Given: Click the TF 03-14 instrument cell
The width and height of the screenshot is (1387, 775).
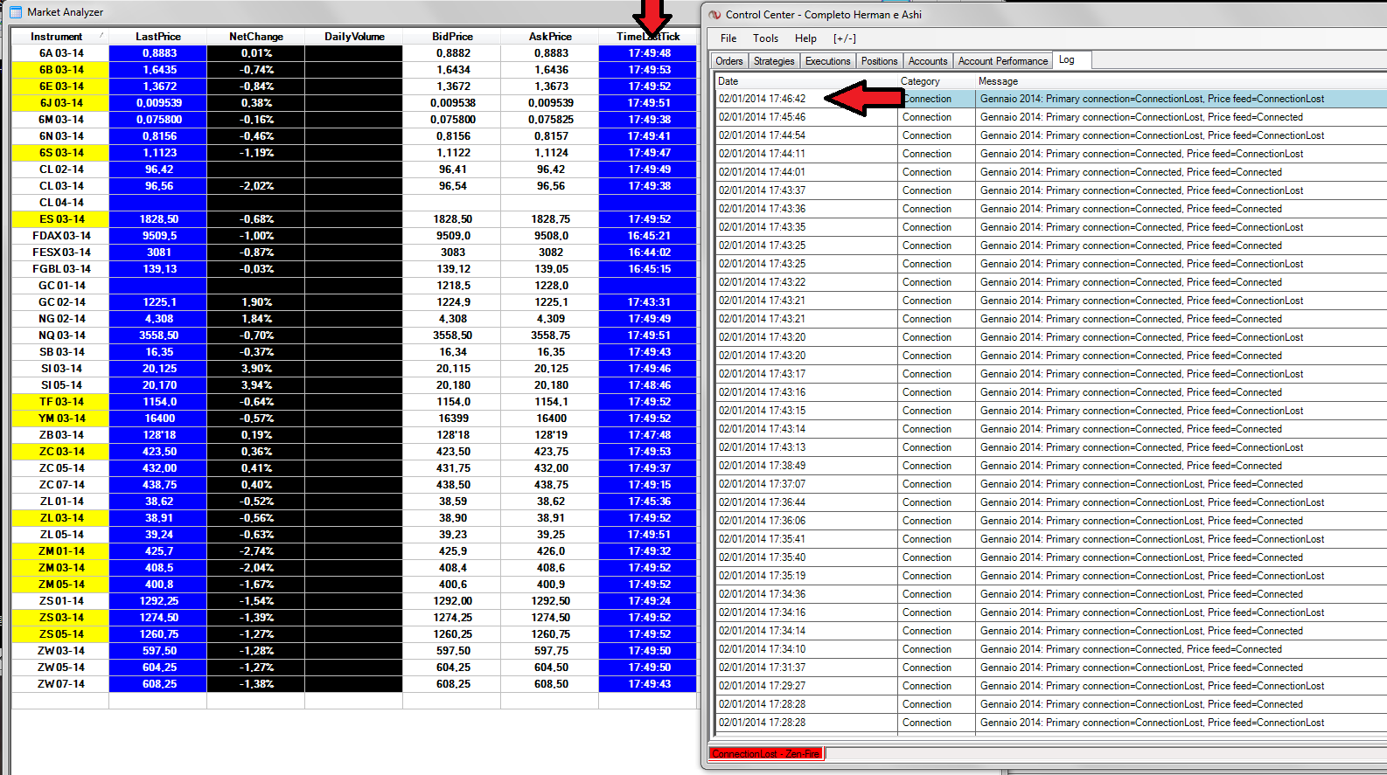Looking at the screenshot, I should pyautogui.click(x=60, y=402).
